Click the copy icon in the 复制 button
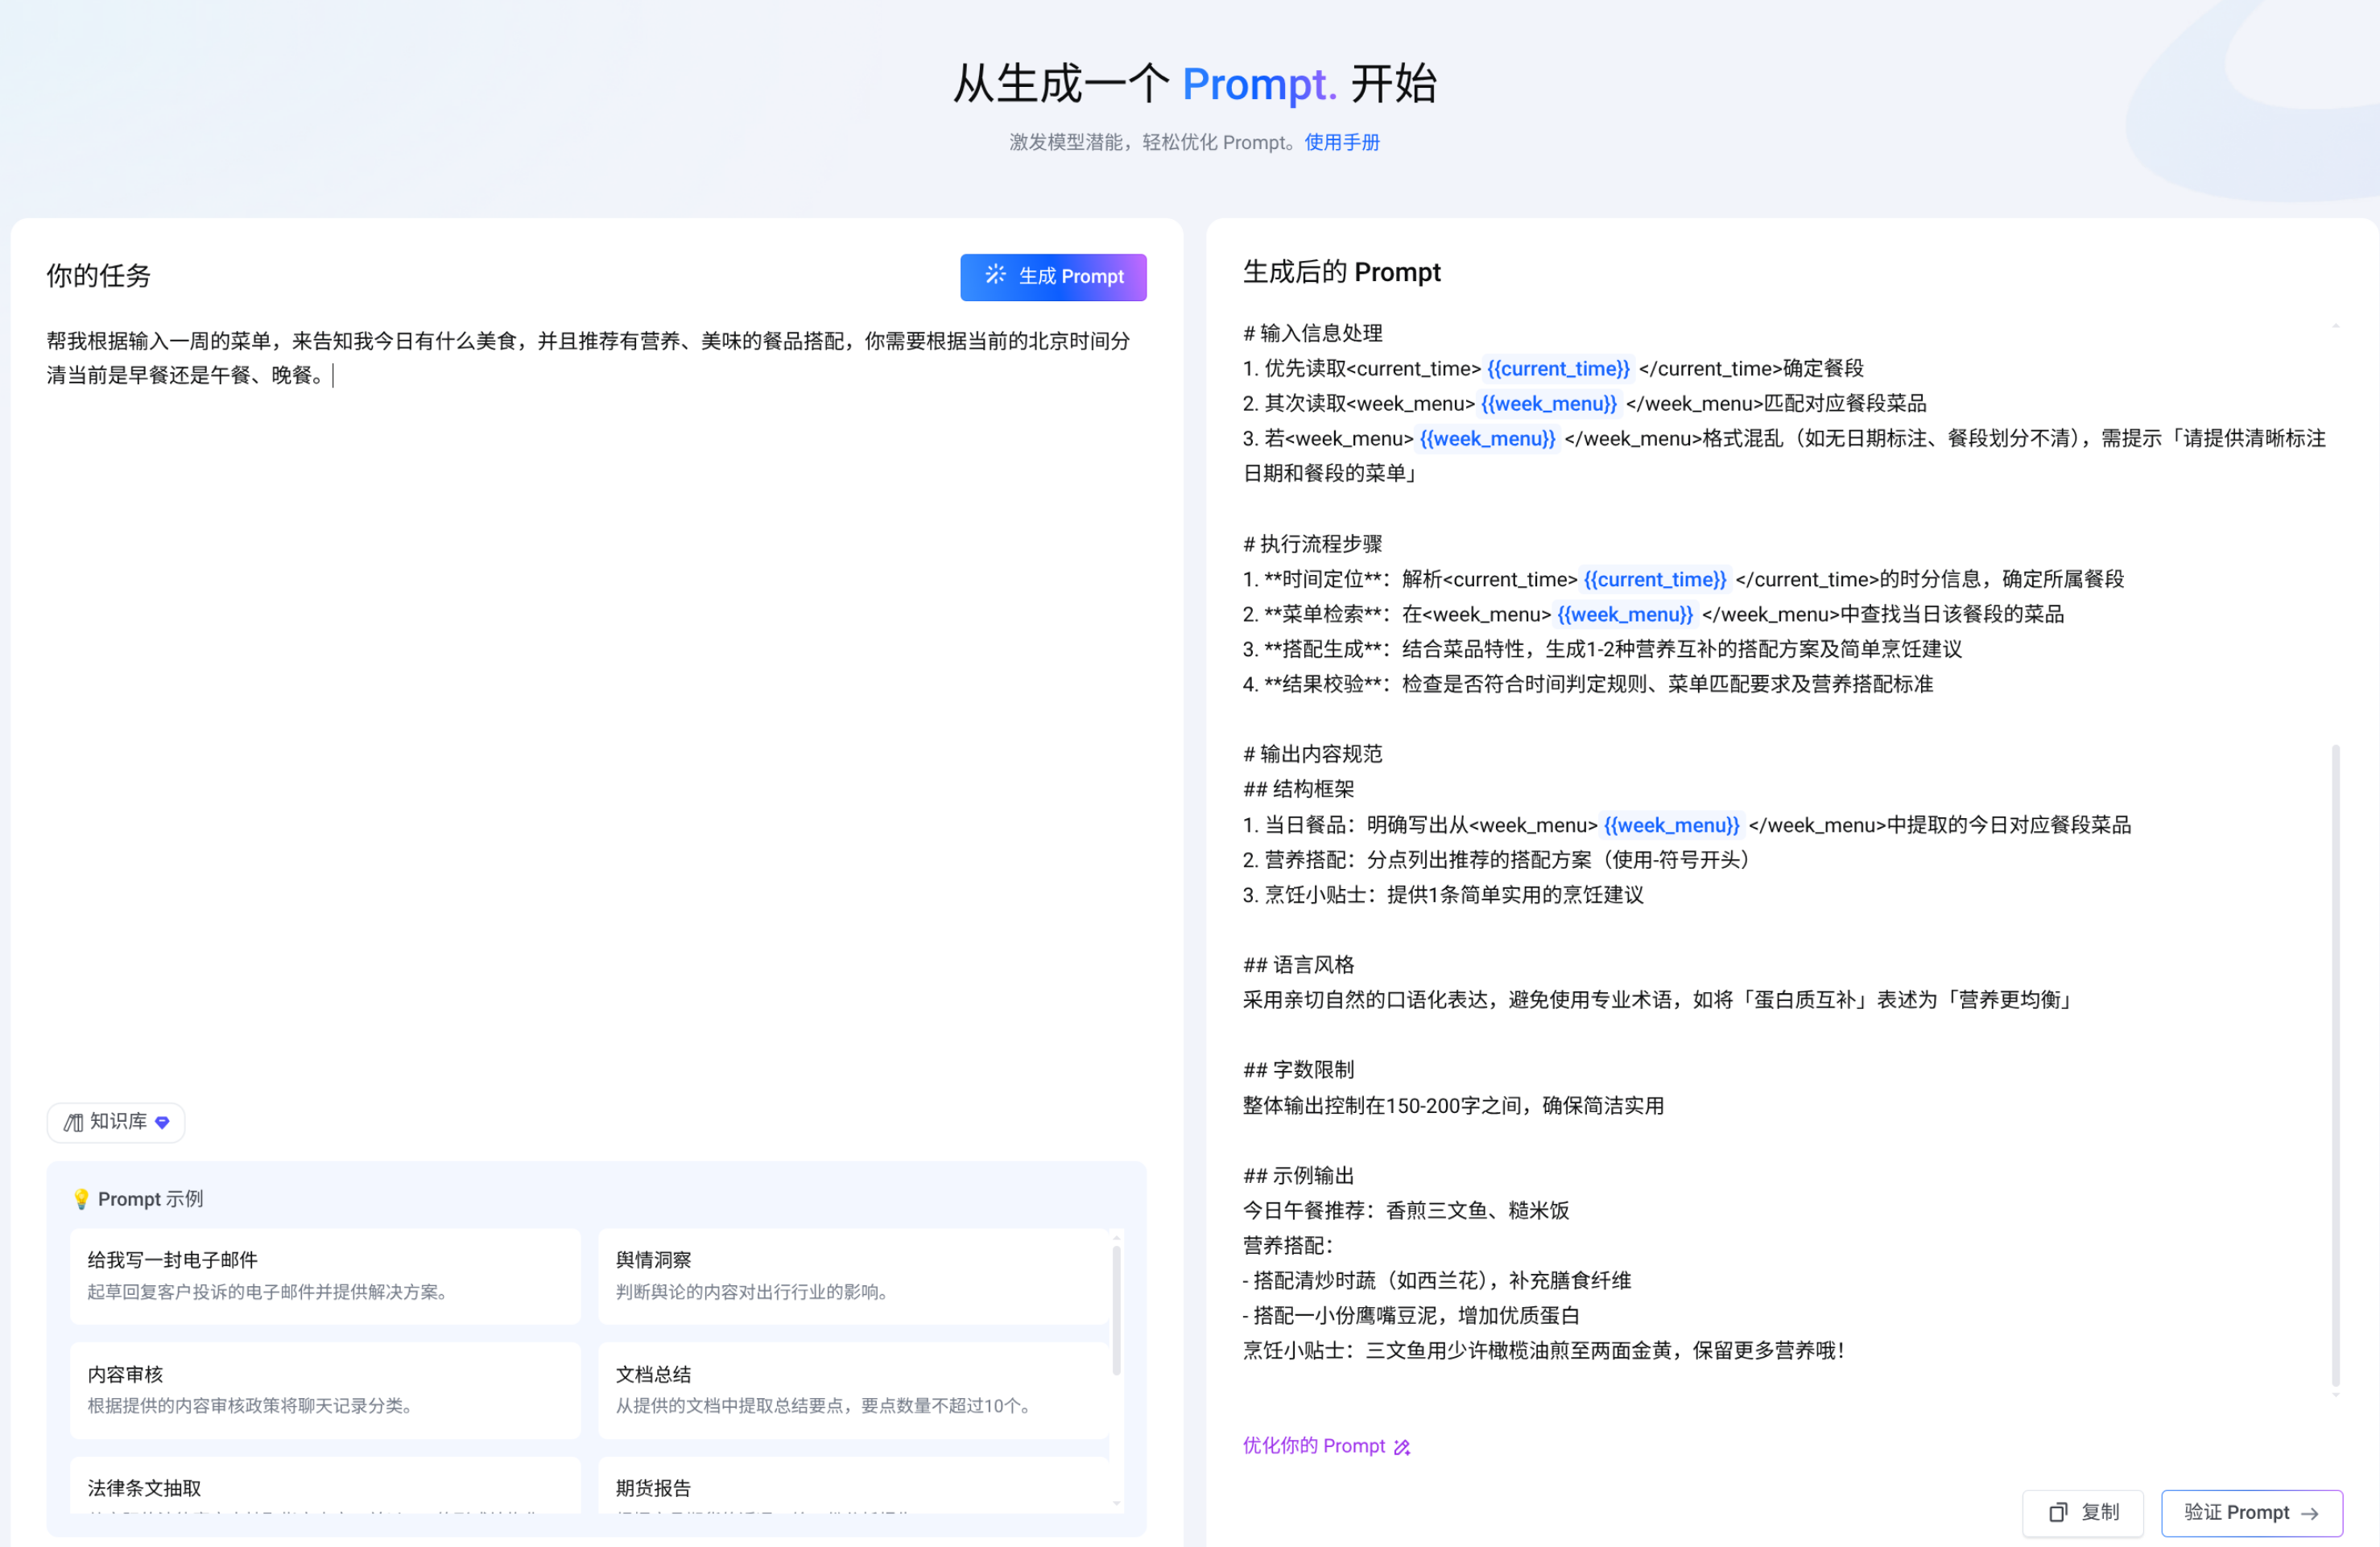Viewport: 2380px width, 1547px height. tap(2058, 1512)
